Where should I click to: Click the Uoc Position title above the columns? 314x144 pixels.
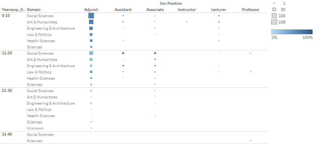click(171, 3)
